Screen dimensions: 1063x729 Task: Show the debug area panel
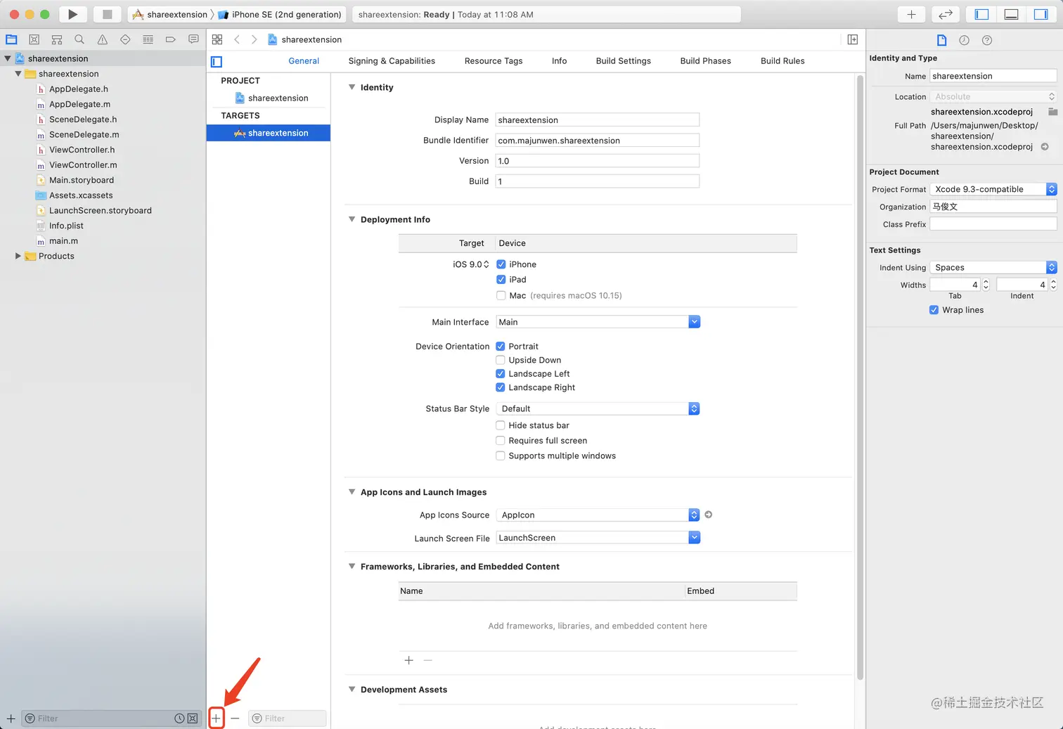point(1011,14)
